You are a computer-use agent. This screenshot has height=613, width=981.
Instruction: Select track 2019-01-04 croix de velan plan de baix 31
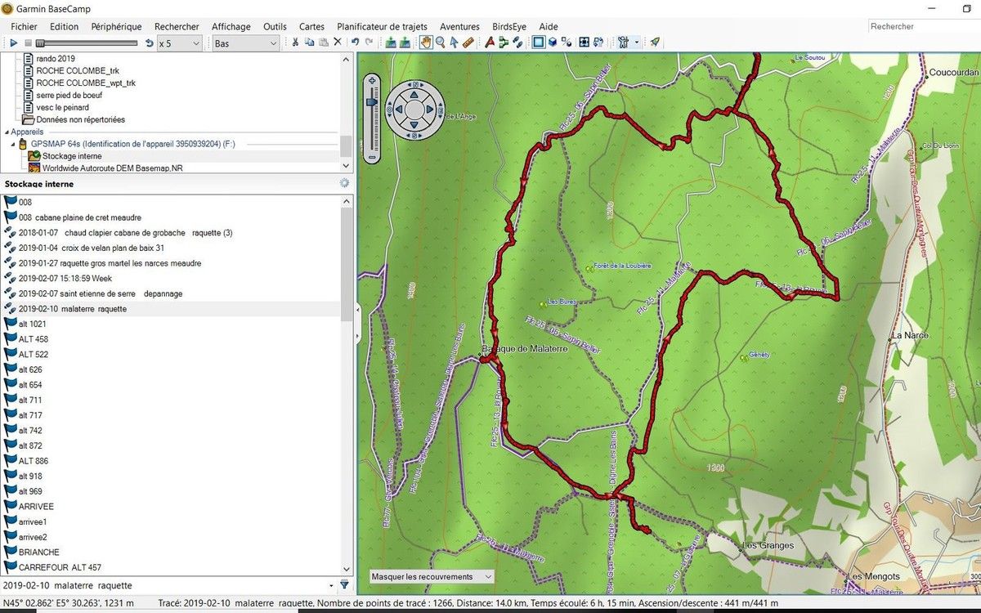[172, 248]
